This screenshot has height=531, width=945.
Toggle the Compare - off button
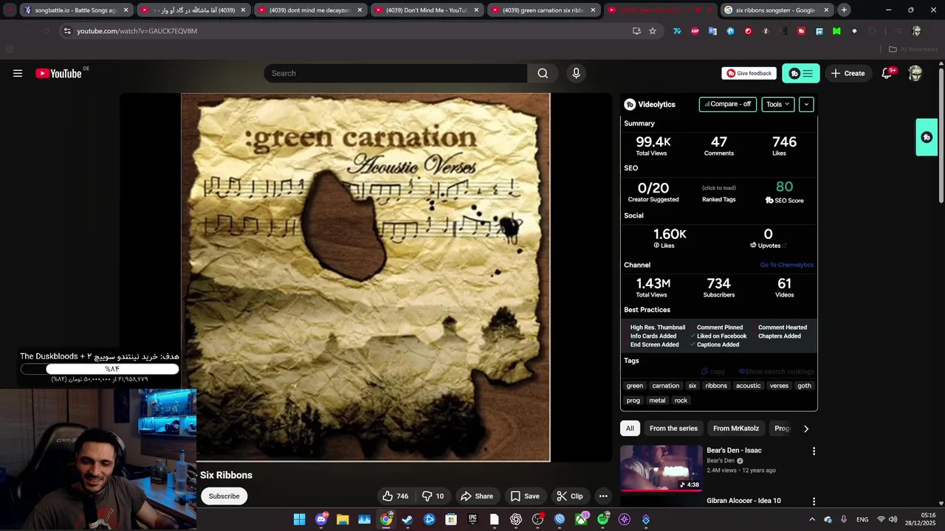(728, 104)
